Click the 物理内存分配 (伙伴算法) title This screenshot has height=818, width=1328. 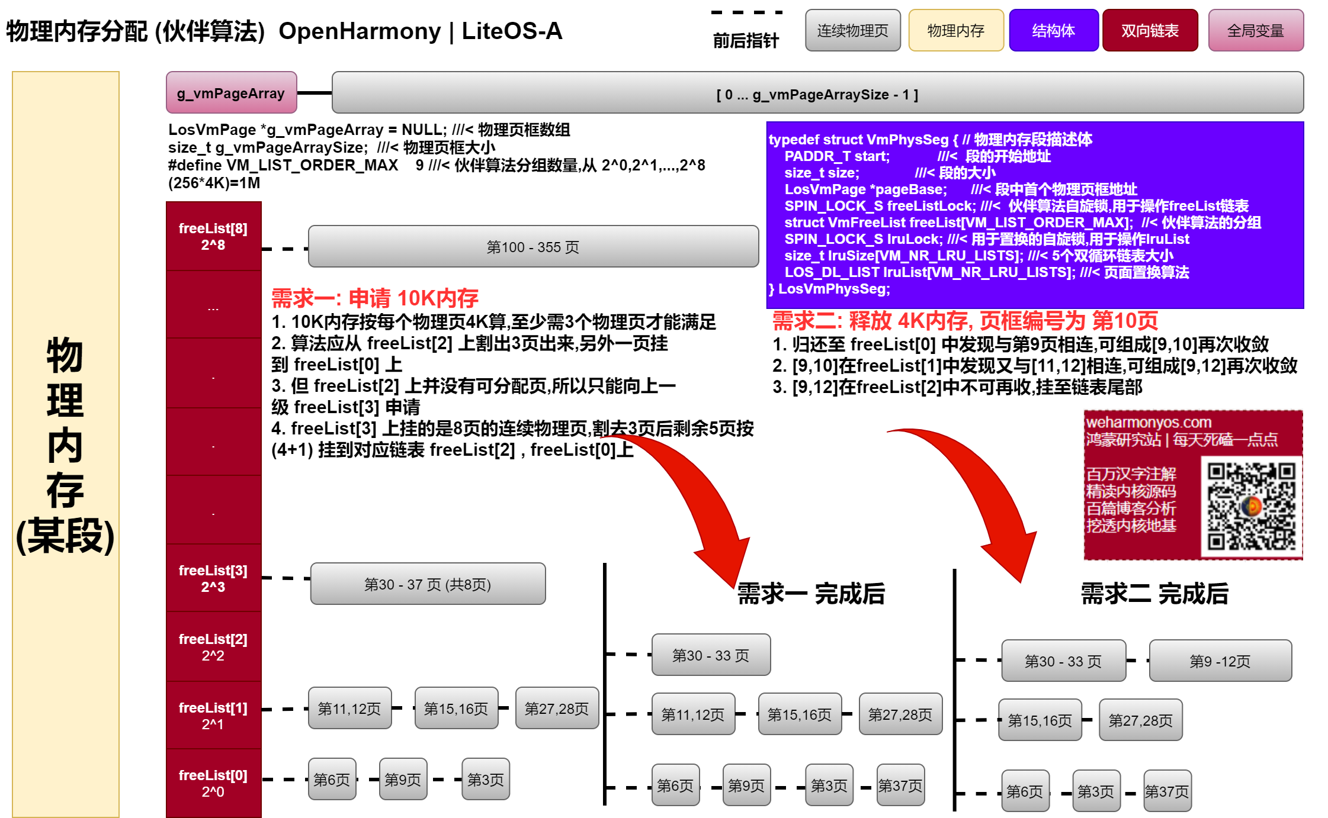click(x=136, y=31)
